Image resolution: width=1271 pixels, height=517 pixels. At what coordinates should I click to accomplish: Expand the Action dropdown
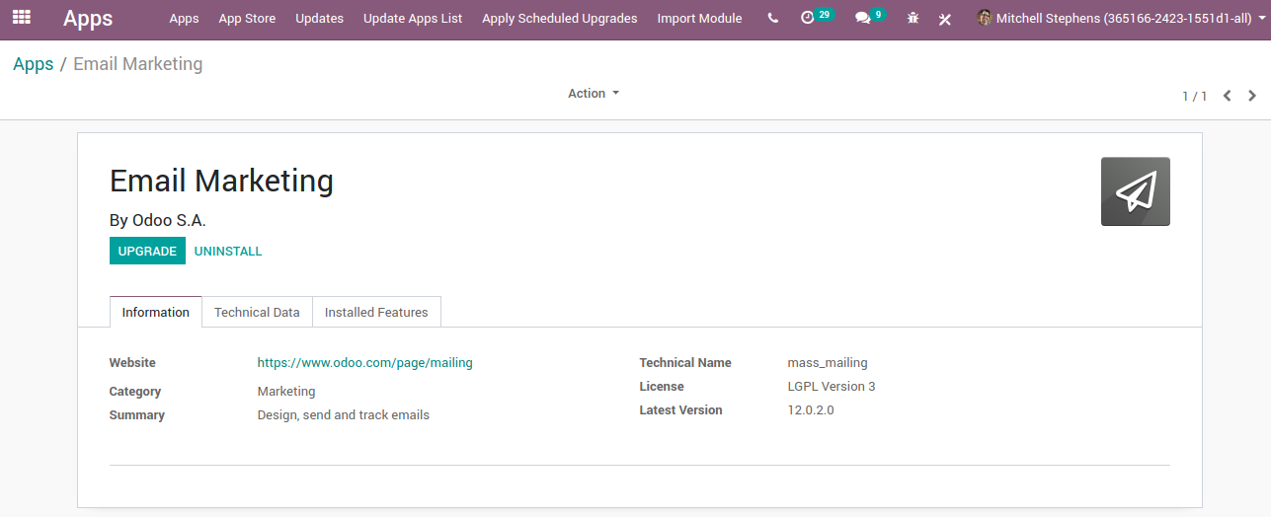click(x=593, y=94)
